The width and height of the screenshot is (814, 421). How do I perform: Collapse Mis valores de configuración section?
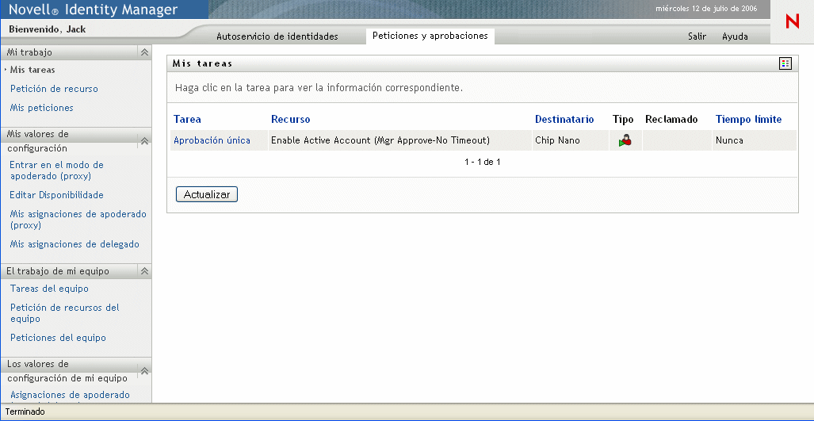point(145,141)
